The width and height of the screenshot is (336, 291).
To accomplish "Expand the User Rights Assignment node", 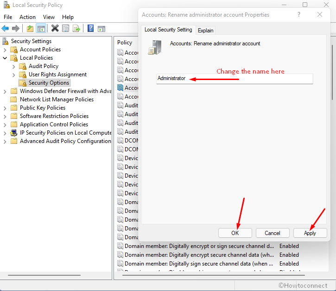I will 14,75.
